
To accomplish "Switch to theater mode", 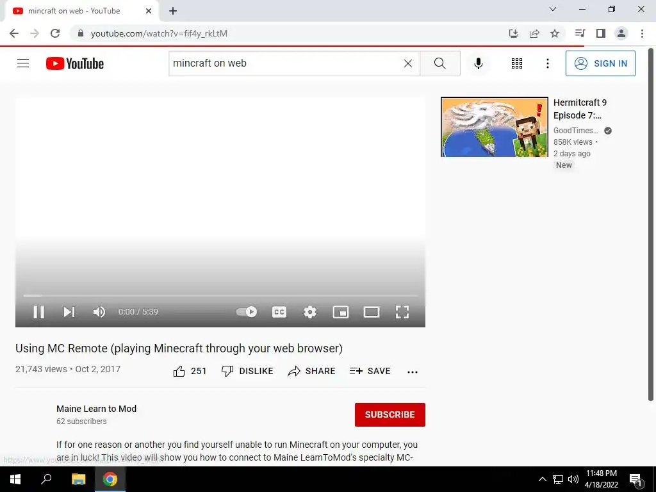I will coord(372,312).
